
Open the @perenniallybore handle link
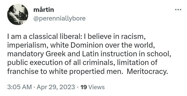click(x=59, y=18)
